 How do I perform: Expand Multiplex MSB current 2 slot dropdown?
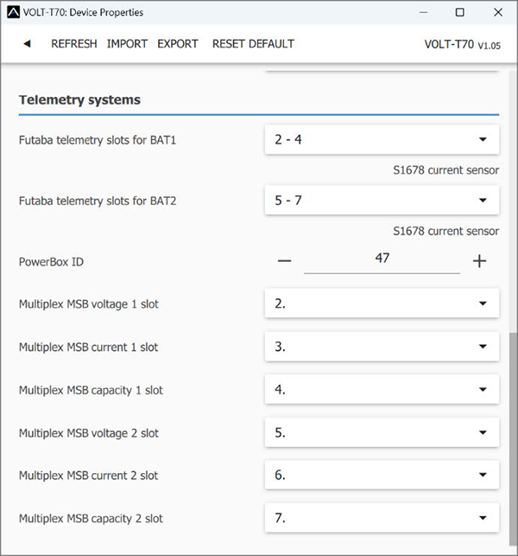pyautogui.click(x=382, y=475)
